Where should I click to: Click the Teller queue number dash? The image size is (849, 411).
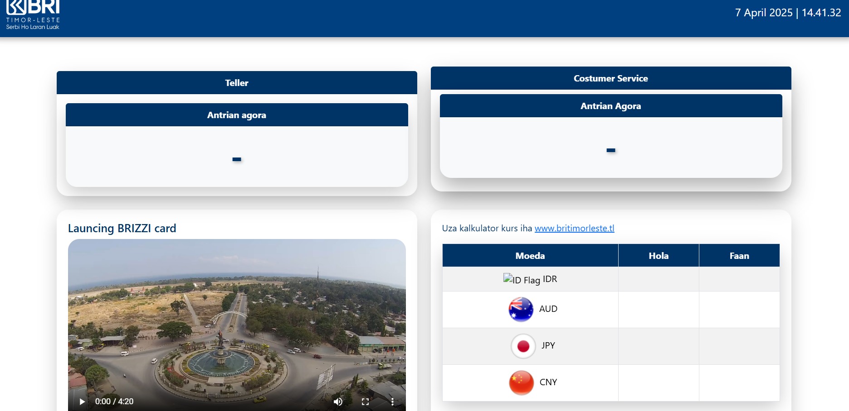click(237, 159)
